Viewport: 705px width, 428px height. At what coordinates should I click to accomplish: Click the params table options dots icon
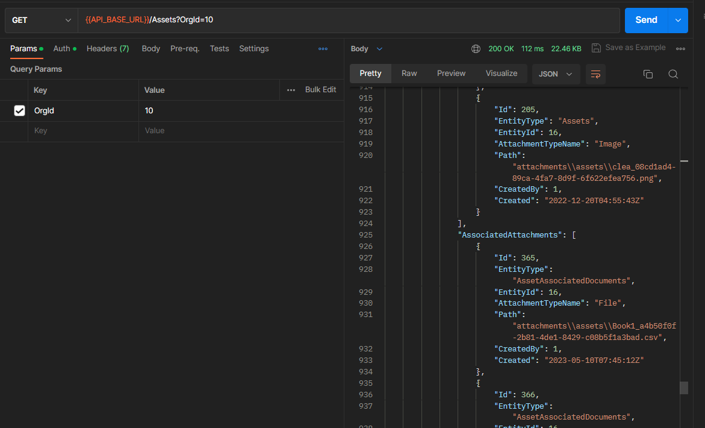[291, 90]
